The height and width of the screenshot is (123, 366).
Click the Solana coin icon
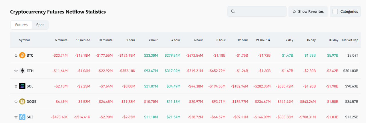pyautogui.click(x=22, y=86)
